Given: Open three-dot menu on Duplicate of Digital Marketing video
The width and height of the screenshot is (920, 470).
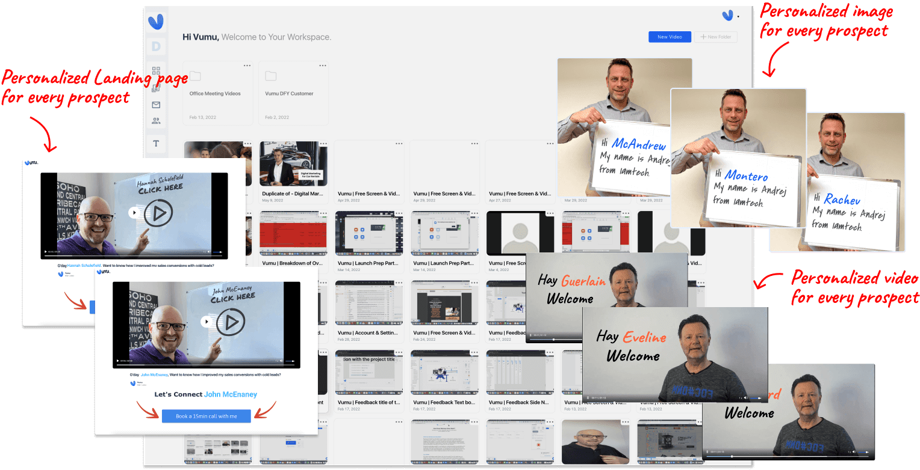Looking at the screenshot, I should (323, 144).
